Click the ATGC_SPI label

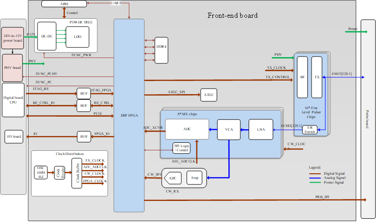pos(177,92)
